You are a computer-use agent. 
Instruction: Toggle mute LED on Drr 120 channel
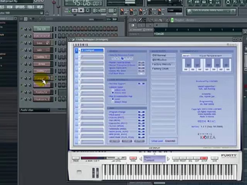22,29
